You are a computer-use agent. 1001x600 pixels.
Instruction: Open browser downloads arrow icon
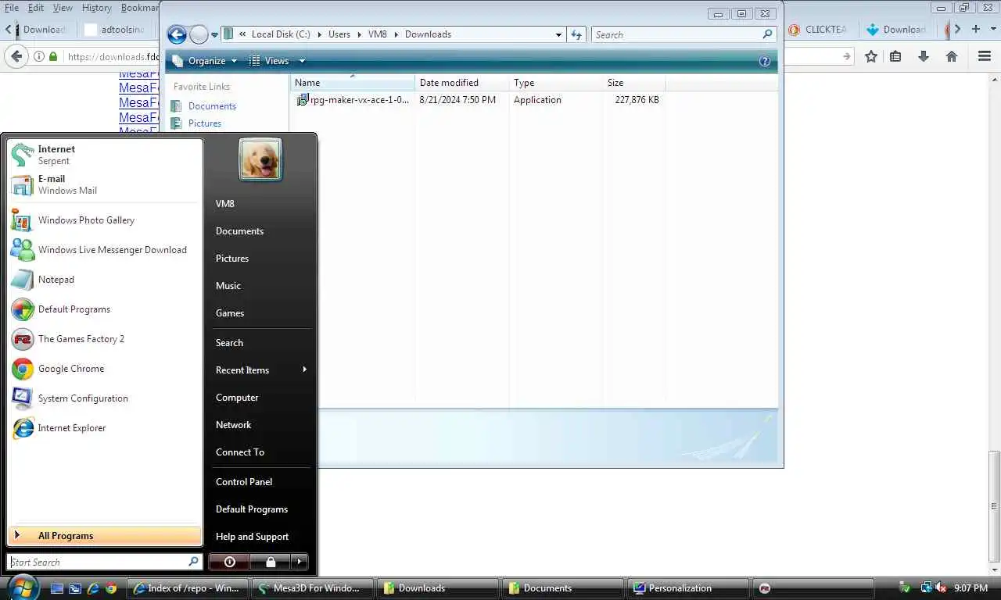click(x=924, y=56)
